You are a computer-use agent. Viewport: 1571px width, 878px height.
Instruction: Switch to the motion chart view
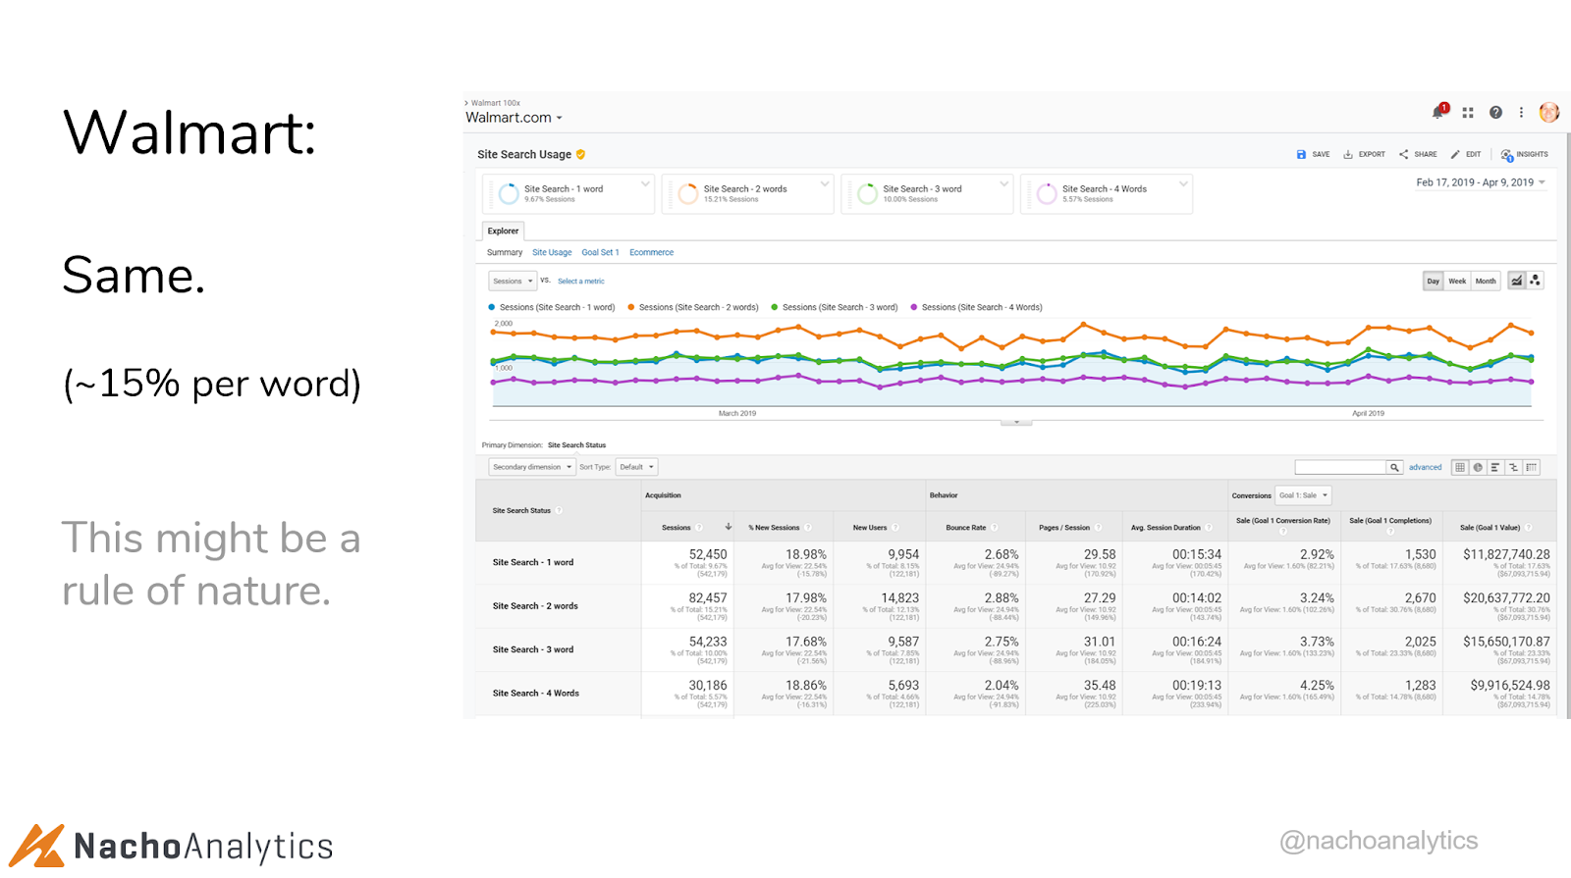pyautogui.click(x=1536, y=281)
